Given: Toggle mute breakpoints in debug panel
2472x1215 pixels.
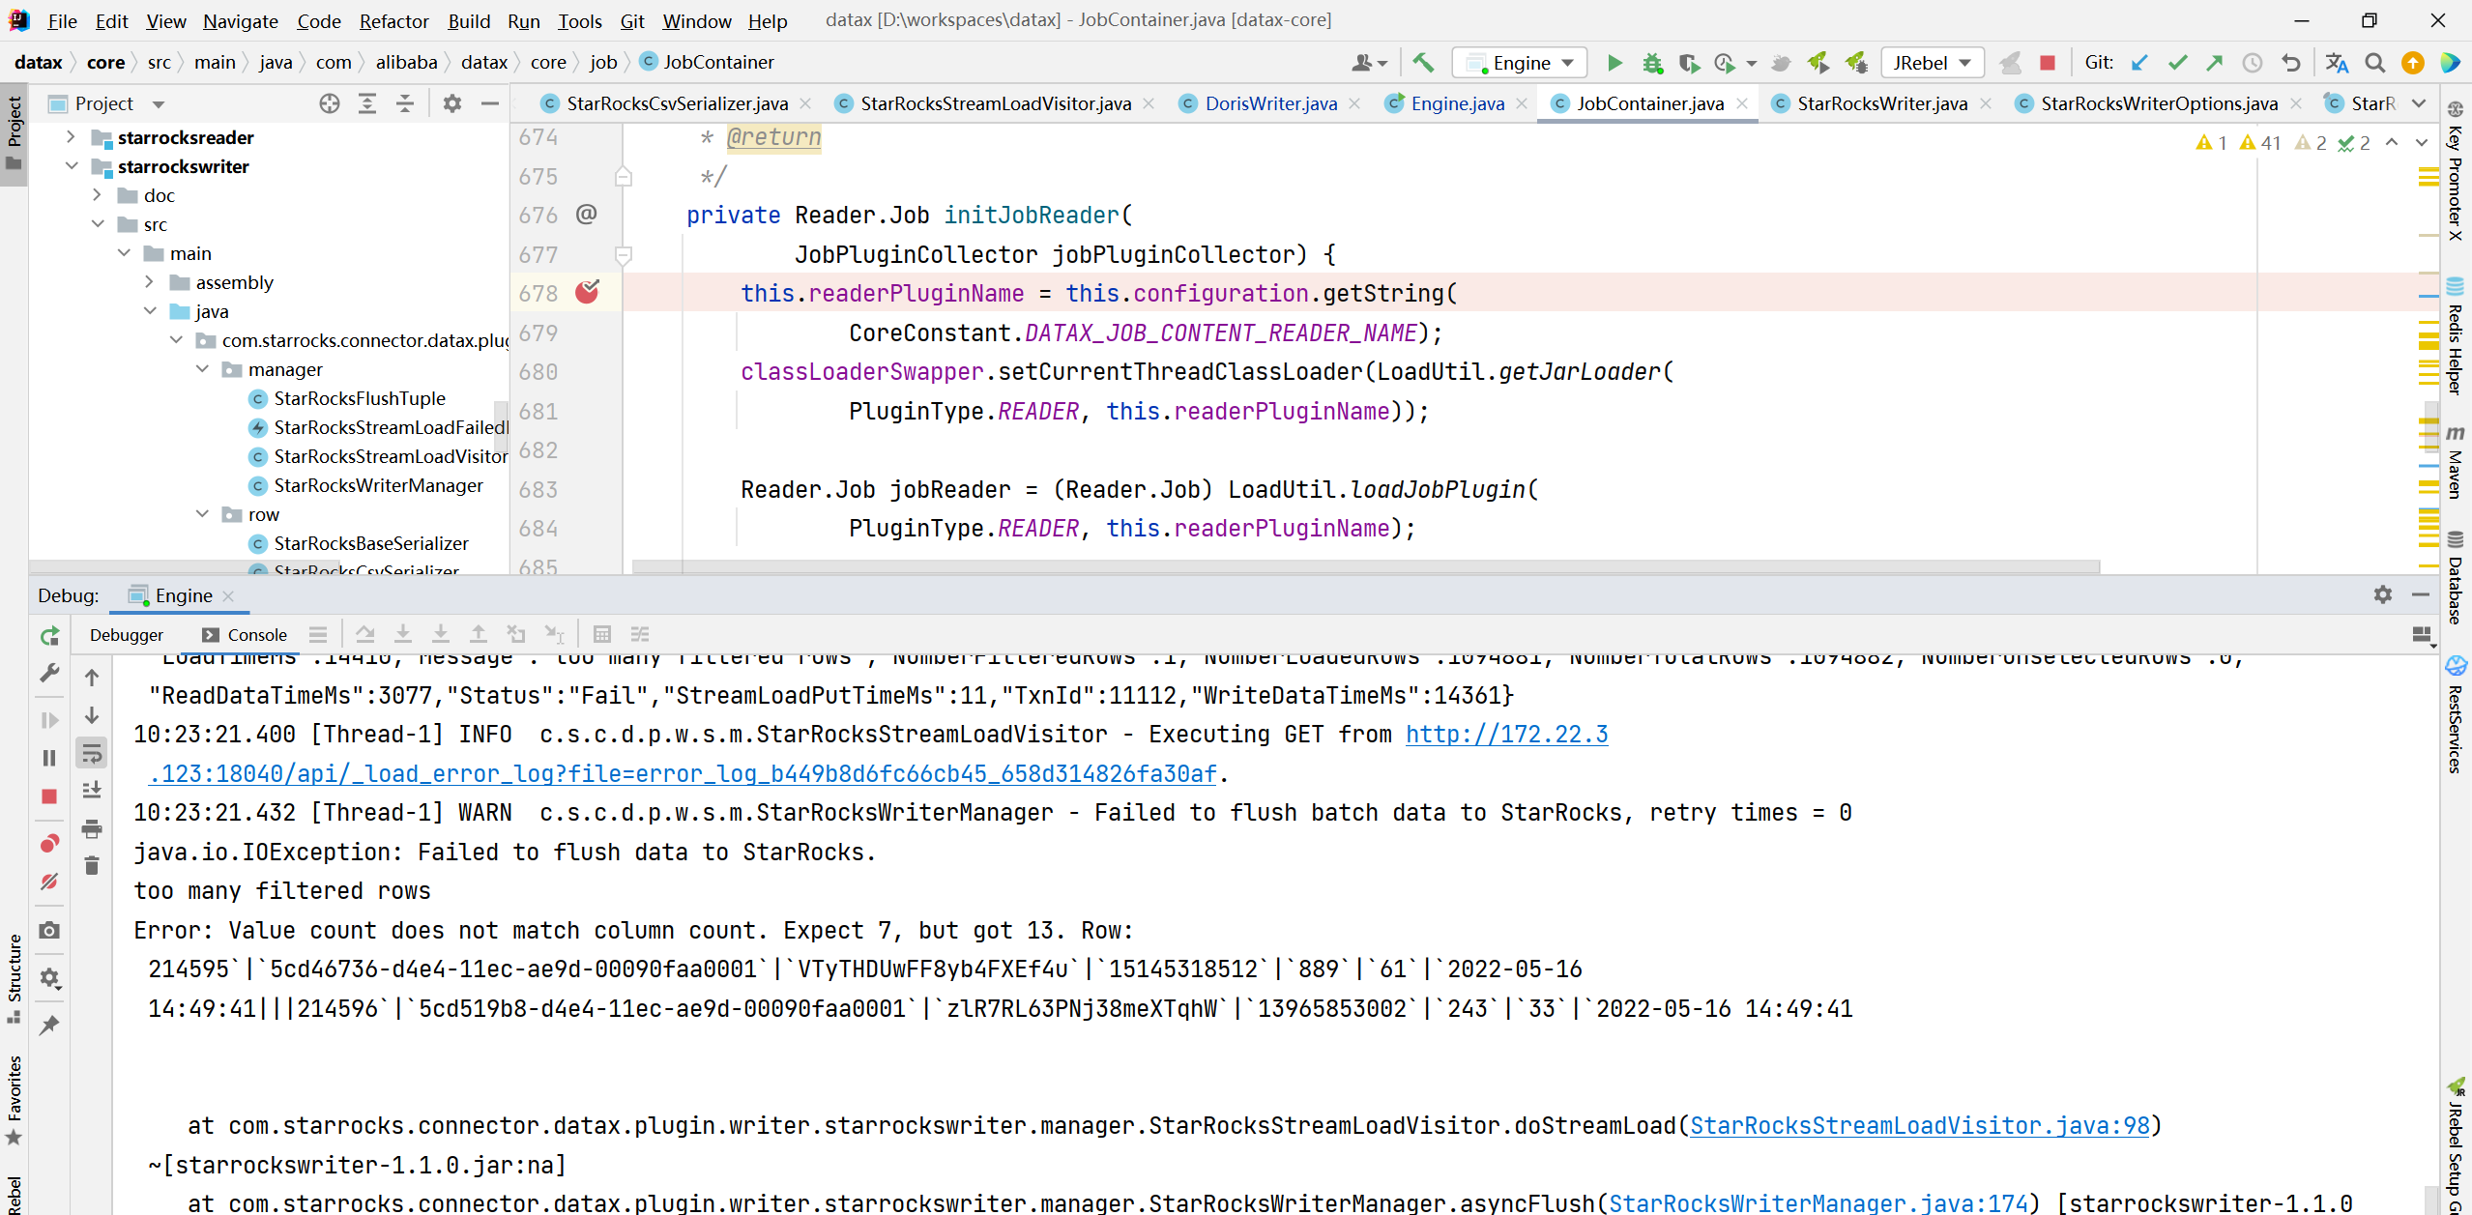Looking at the screenshot, I should pyautogui.click(x=50, y=882).
